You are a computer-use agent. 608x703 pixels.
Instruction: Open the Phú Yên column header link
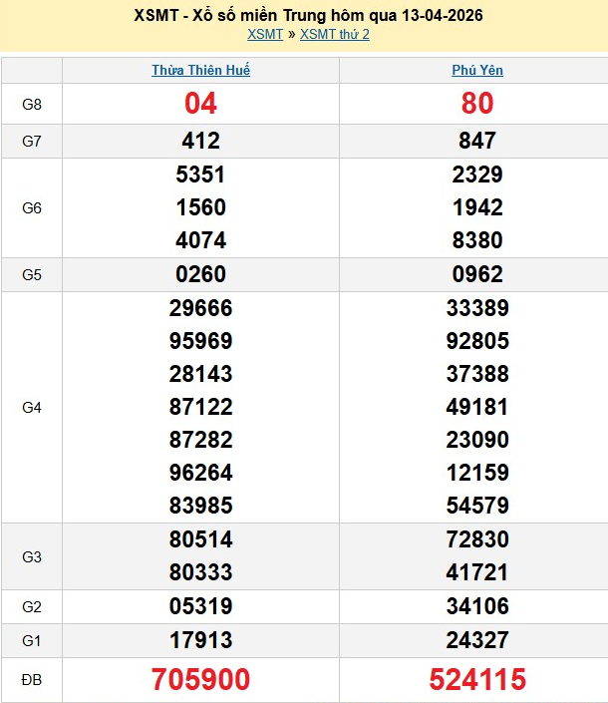tap(477, 71)
